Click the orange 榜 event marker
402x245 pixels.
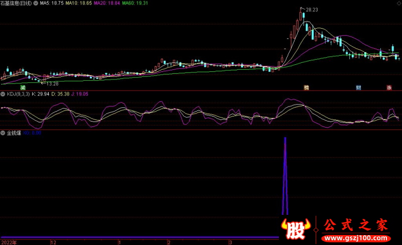[306, 87]
